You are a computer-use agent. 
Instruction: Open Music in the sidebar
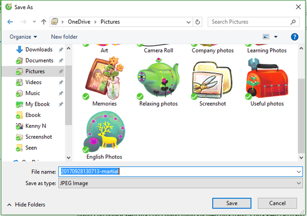[32, 93]
